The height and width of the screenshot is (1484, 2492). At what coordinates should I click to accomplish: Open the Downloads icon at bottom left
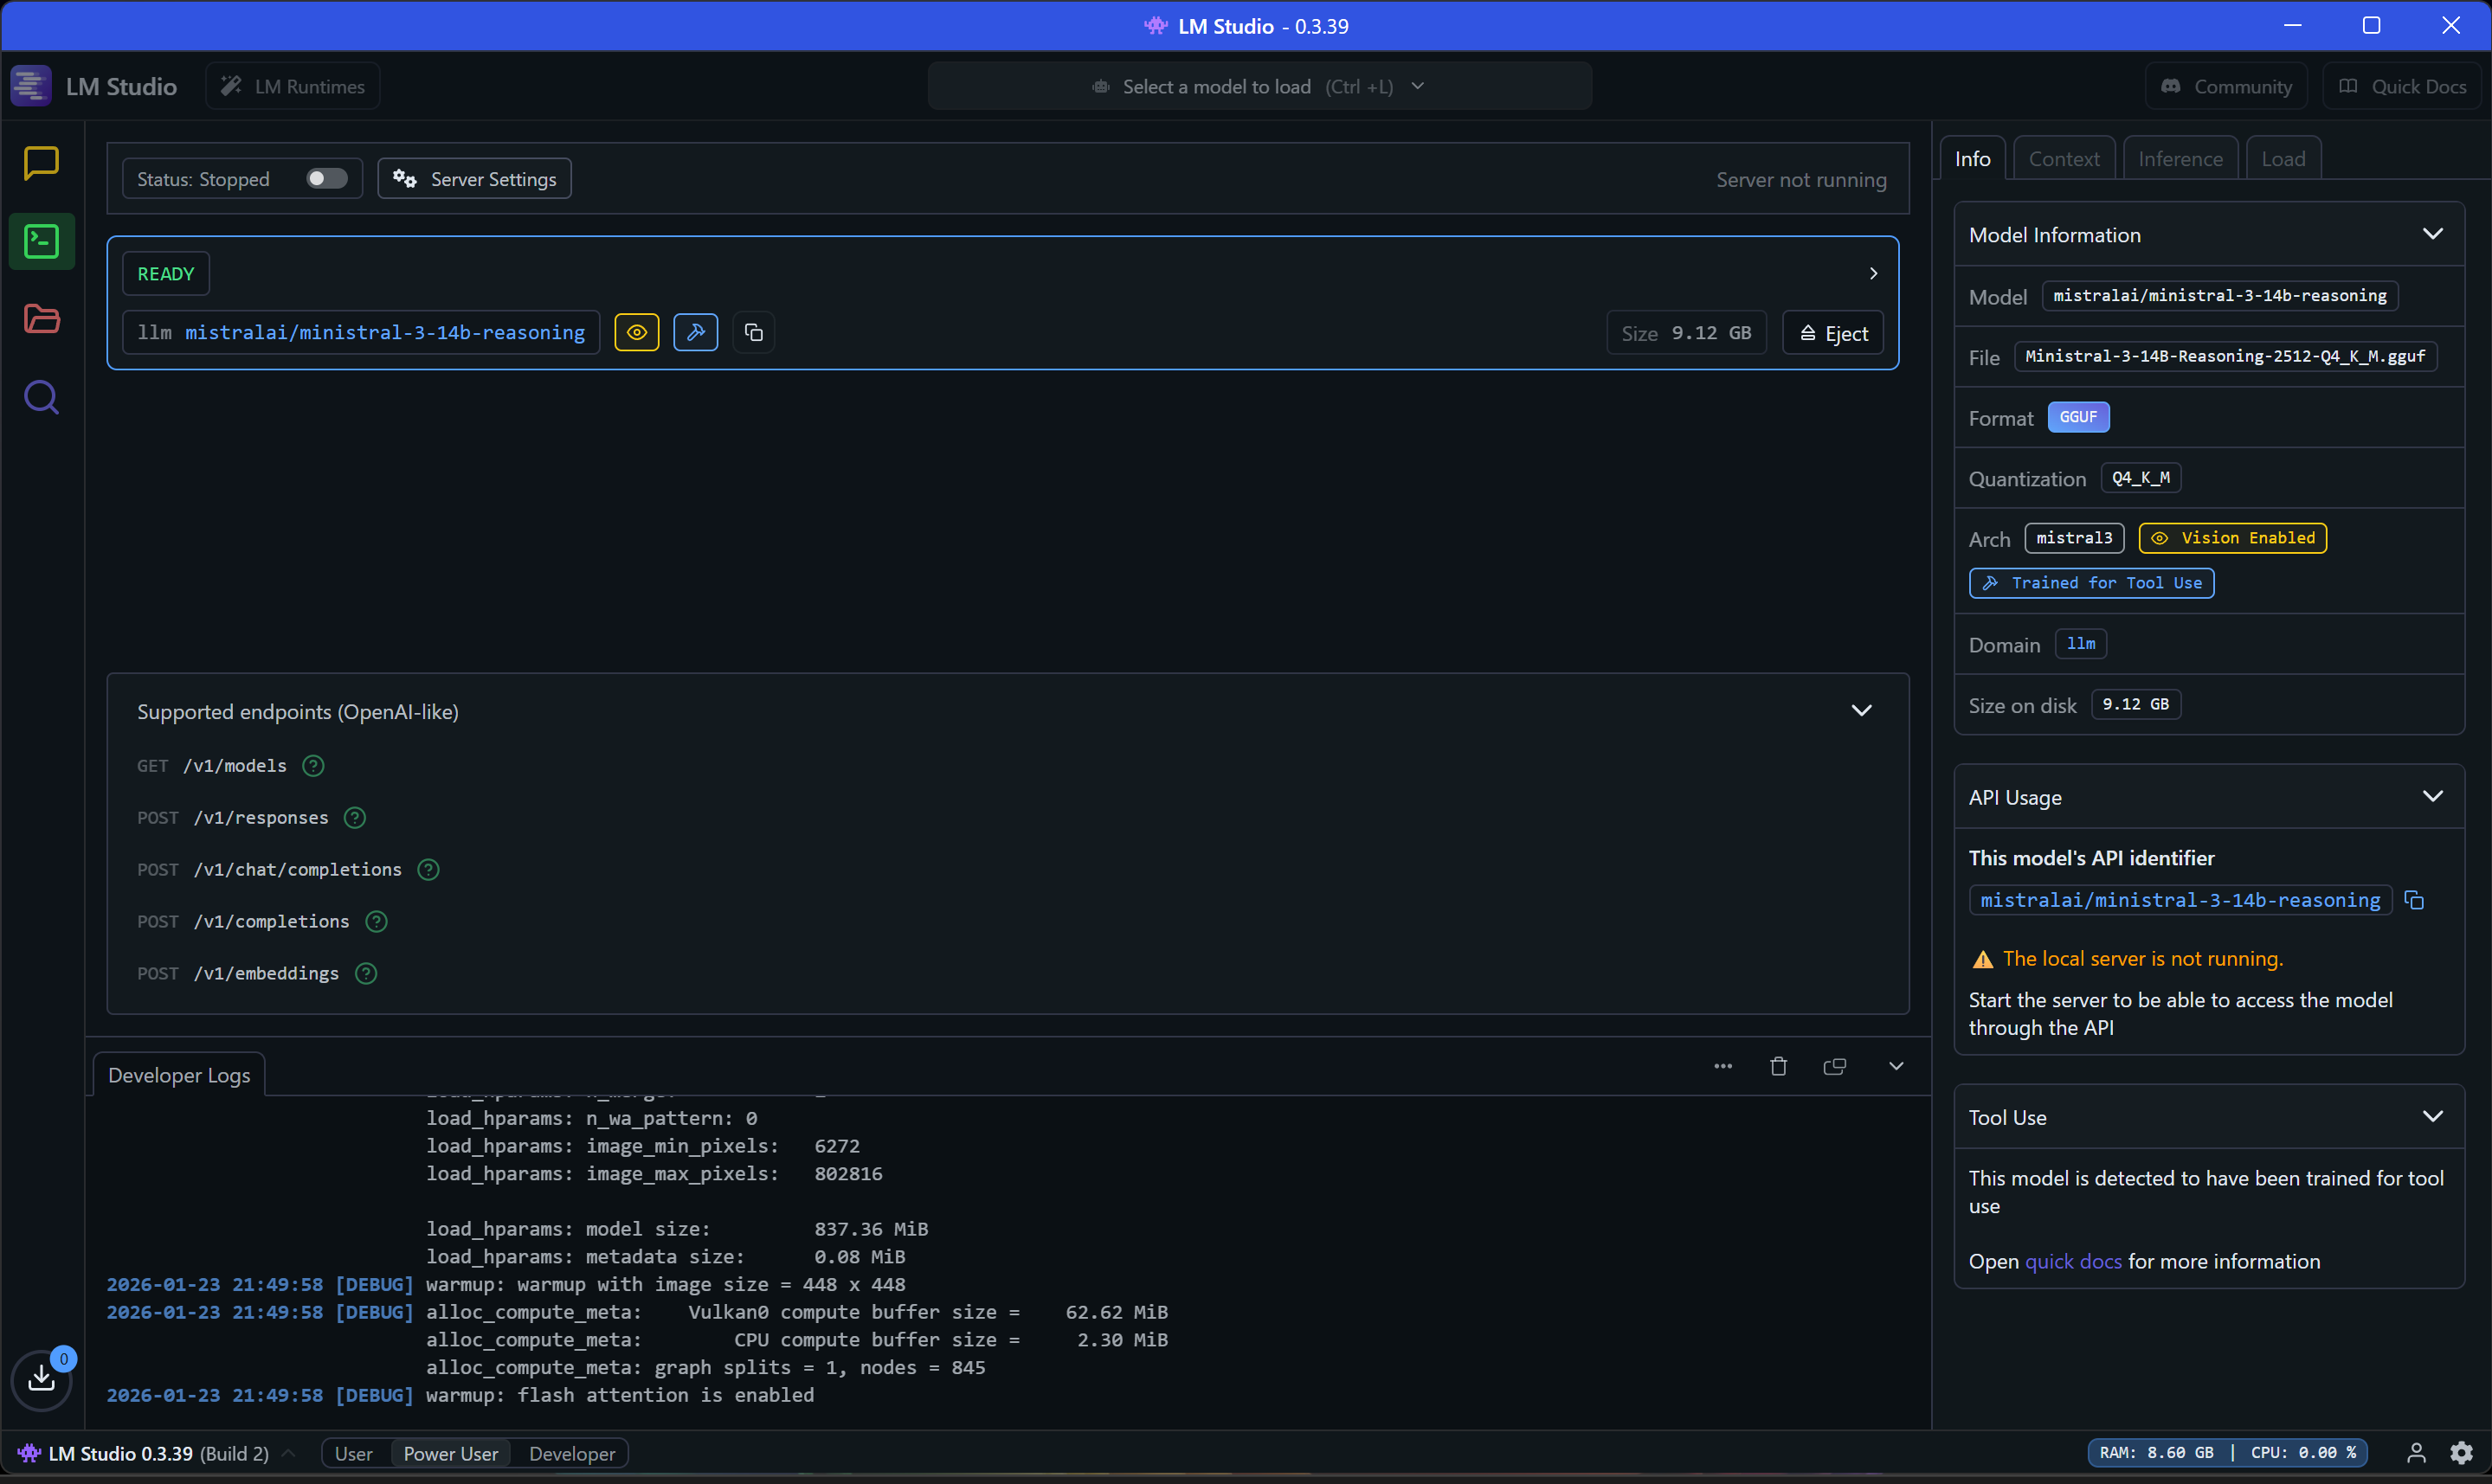[x=41, y=1379]
